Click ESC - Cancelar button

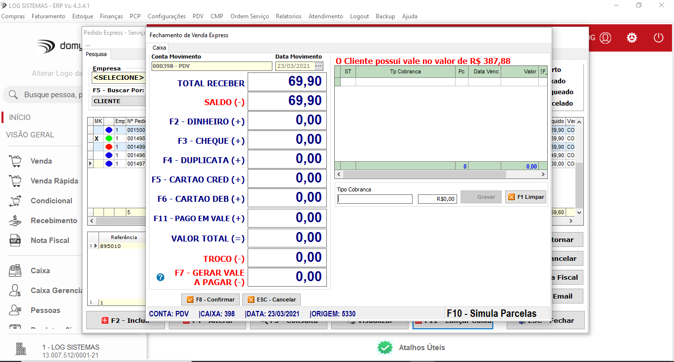tap(271, 300)
